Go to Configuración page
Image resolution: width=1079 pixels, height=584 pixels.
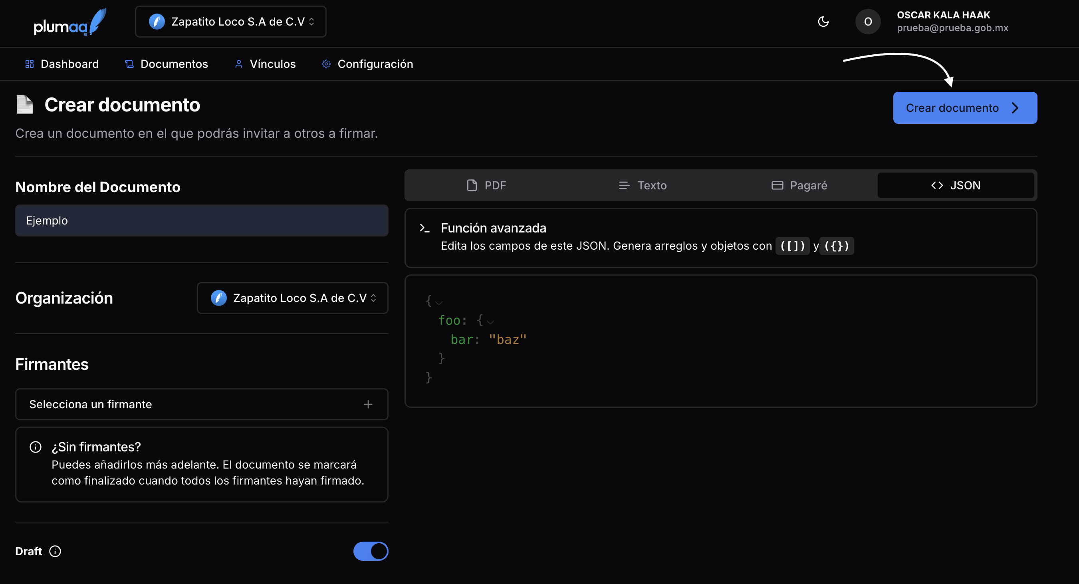[x=367, y=64]
